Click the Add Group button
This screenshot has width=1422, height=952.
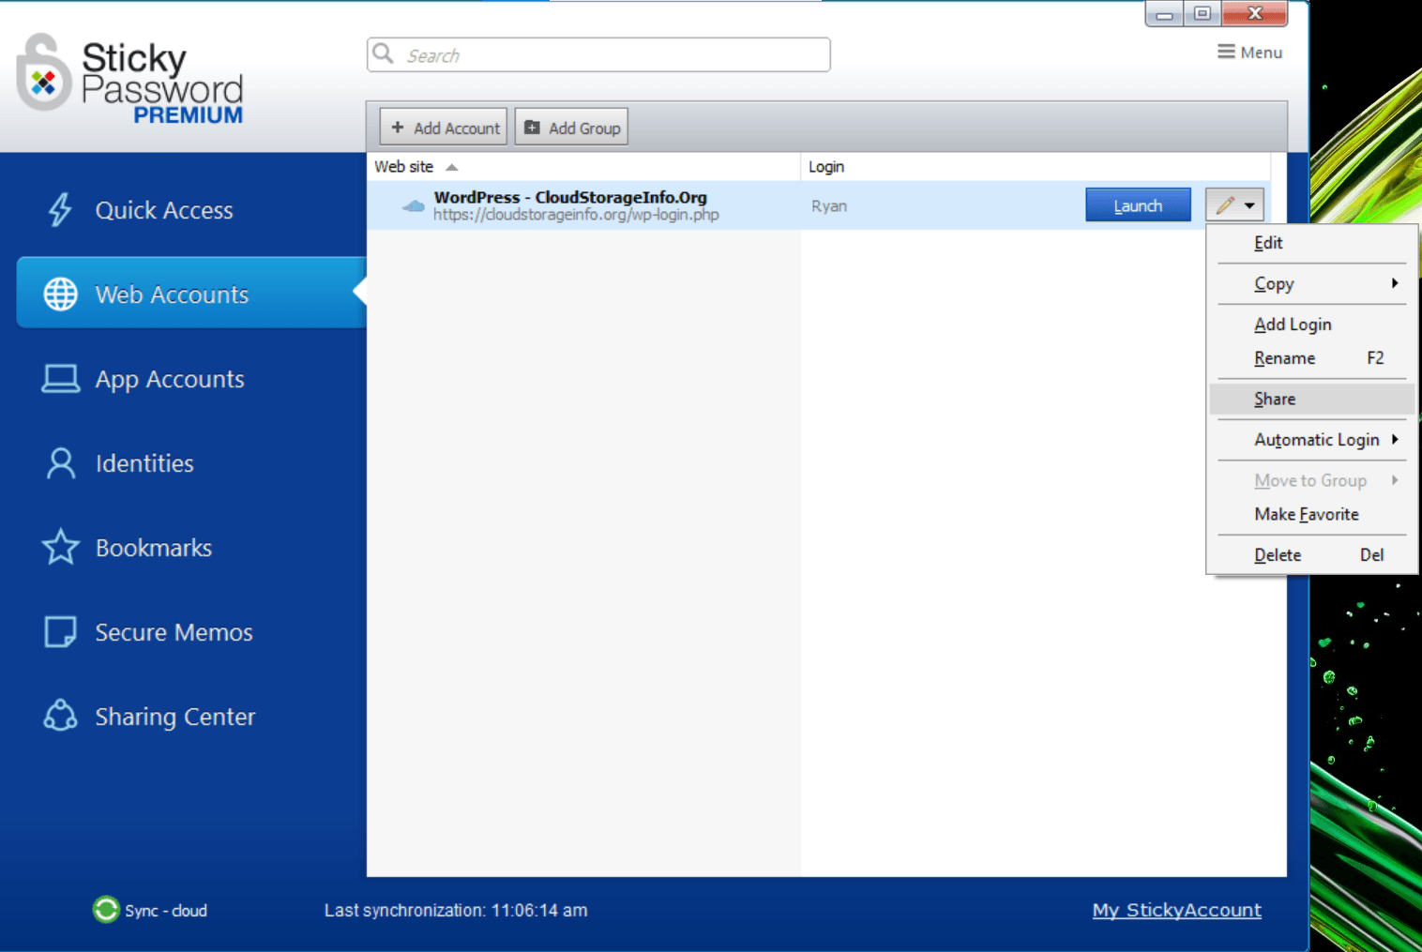[571, 128]
